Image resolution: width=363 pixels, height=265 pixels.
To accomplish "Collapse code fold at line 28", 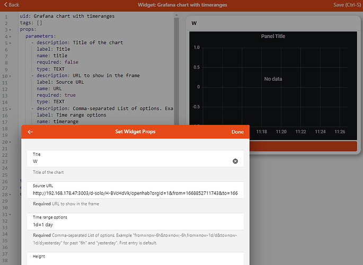I will (10, 195).
